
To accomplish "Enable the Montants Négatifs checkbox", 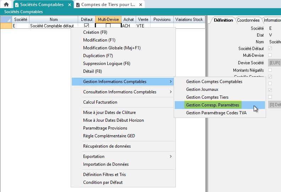I will (270, 70).
